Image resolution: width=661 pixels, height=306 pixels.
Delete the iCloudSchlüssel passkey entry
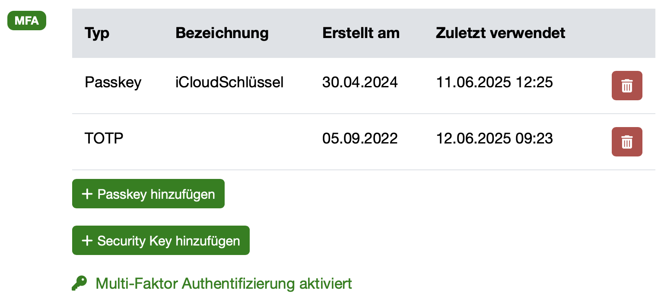coord(626,86)
